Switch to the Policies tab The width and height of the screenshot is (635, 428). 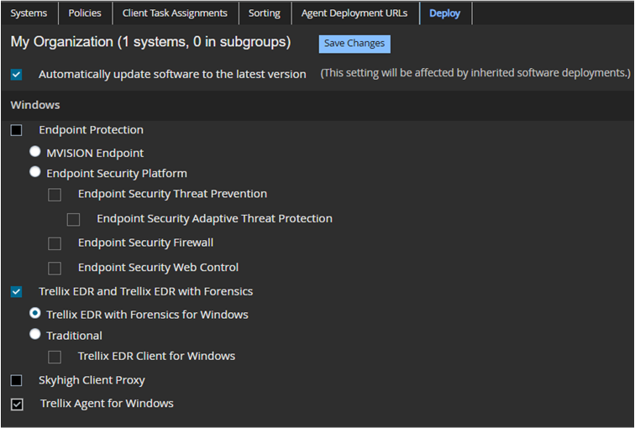tap(85, 13)
